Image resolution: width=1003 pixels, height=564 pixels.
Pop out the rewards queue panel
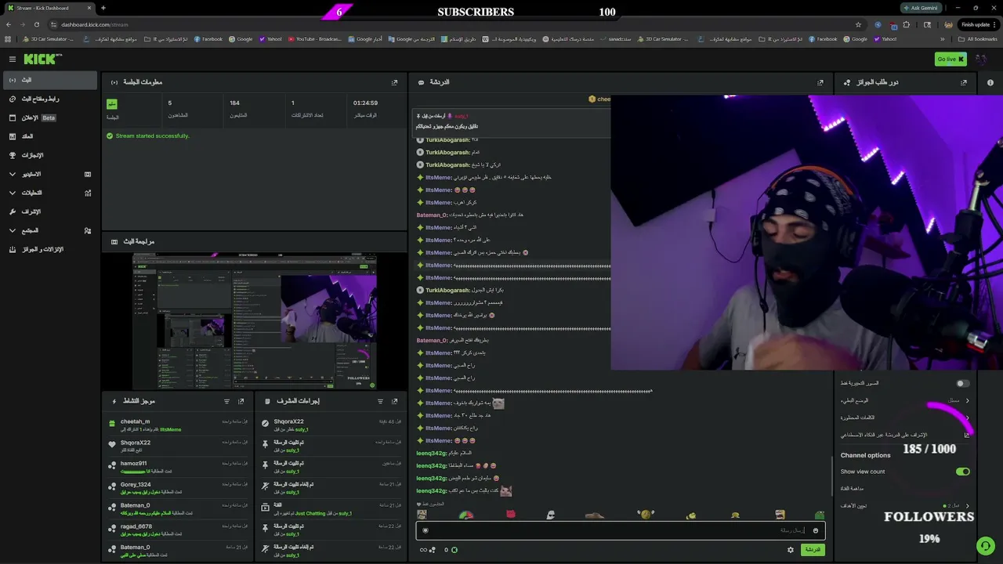pos(964,82)
